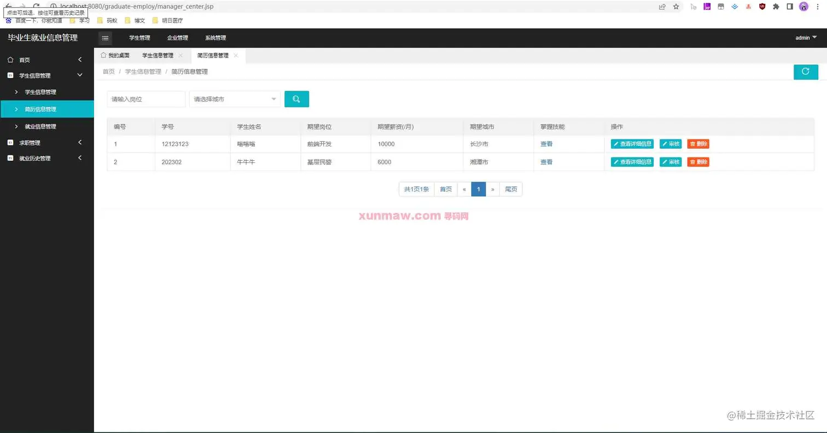This screenshot has width=827, height=433.
Task: Open the 请选择城市 city dropdown
Action: (235, 99)
